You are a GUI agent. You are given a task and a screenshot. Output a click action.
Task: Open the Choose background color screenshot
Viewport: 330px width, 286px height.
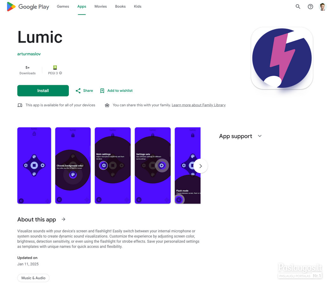(x=73, y=166)
